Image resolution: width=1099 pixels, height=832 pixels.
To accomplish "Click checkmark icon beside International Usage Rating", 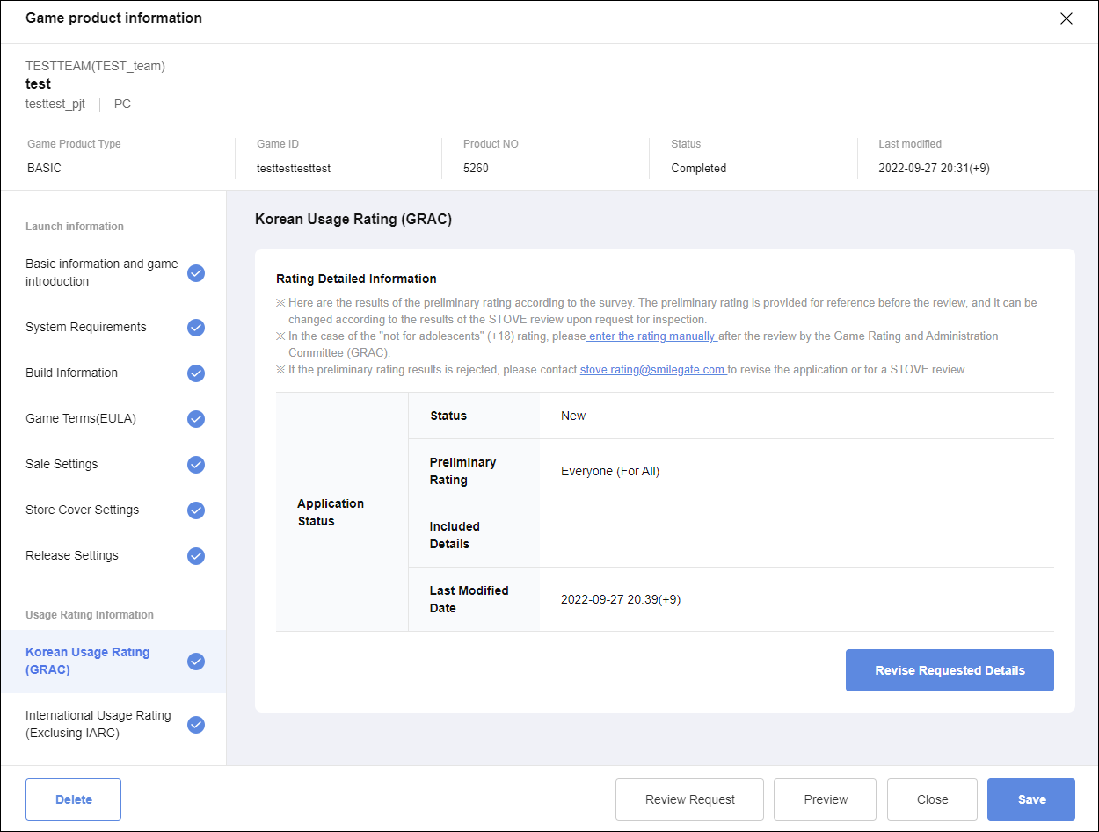I will pos(196,725).
